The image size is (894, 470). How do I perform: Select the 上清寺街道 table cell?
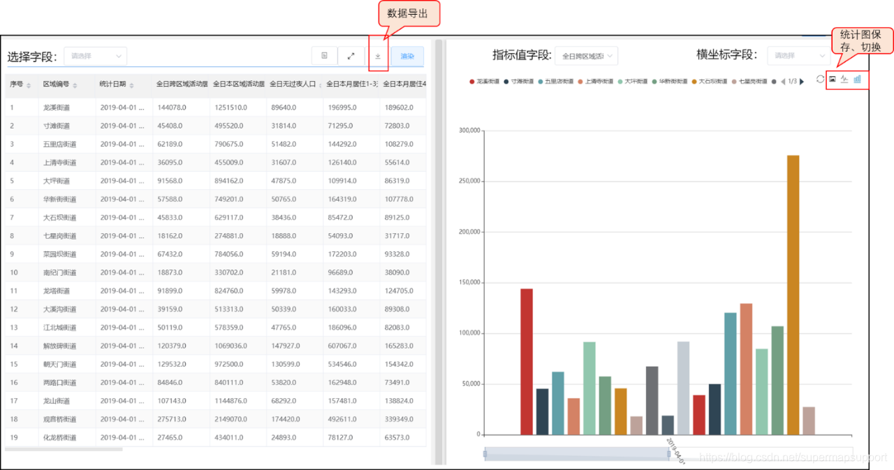pyautogui.click(x=68, y=163)
